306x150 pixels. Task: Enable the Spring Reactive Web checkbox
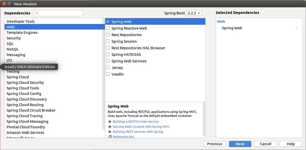108,28
